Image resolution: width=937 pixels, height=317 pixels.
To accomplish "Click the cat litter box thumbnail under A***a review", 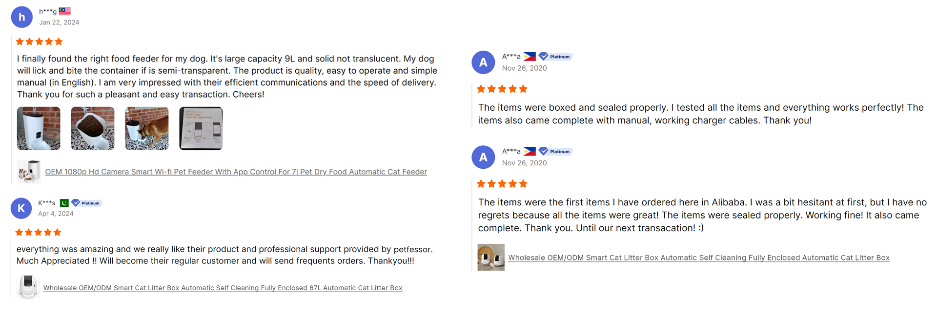I will point(491,257).
